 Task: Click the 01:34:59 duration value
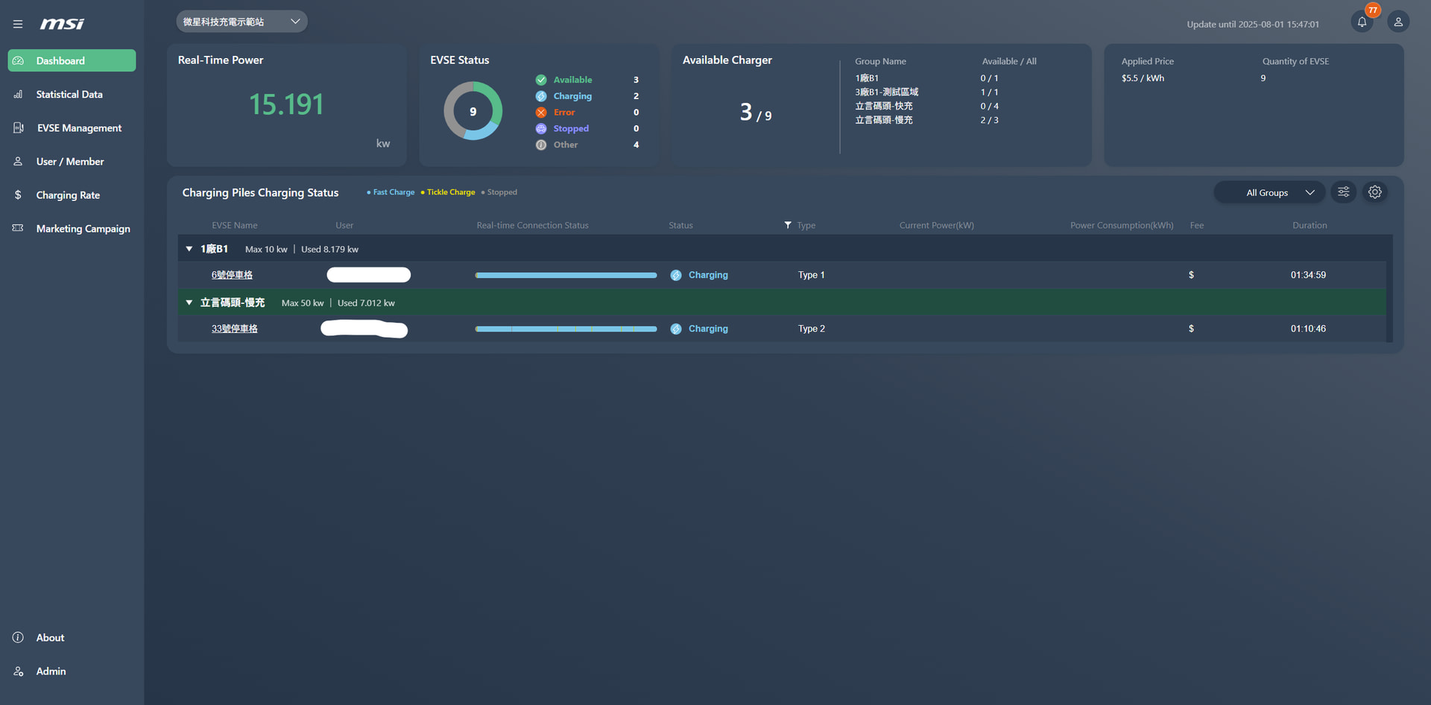[1308, 275]
